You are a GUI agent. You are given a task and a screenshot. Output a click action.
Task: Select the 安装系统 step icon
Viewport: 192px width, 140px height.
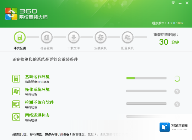[x=101, y=37]
